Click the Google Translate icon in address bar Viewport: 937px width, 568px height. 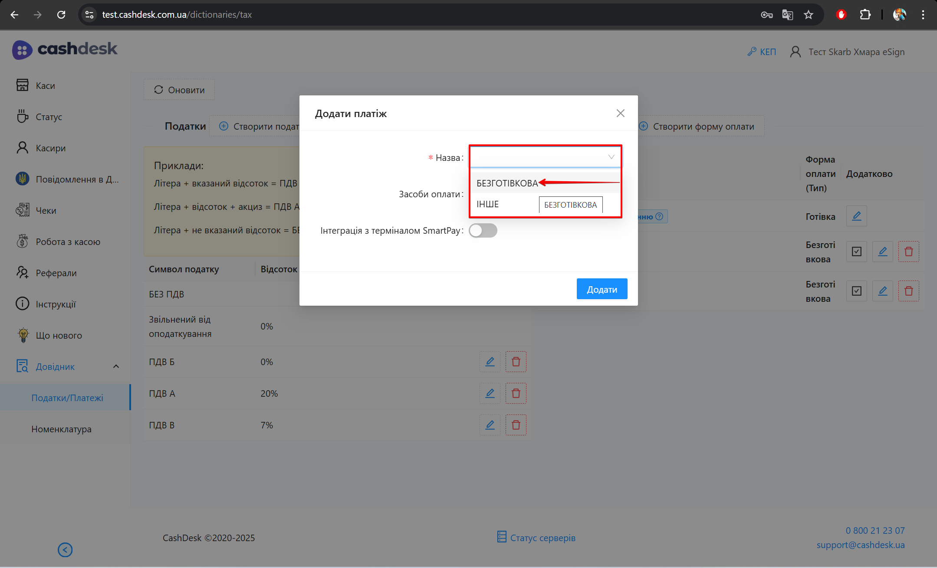pos(787,15)
